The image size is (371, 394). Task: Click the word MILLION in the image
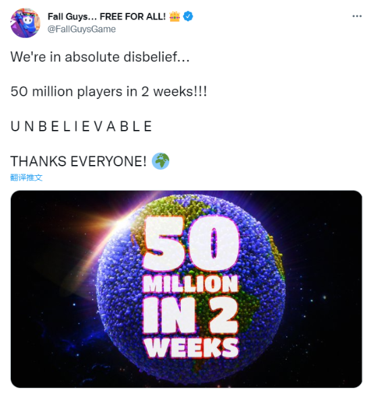pos(190,284)
